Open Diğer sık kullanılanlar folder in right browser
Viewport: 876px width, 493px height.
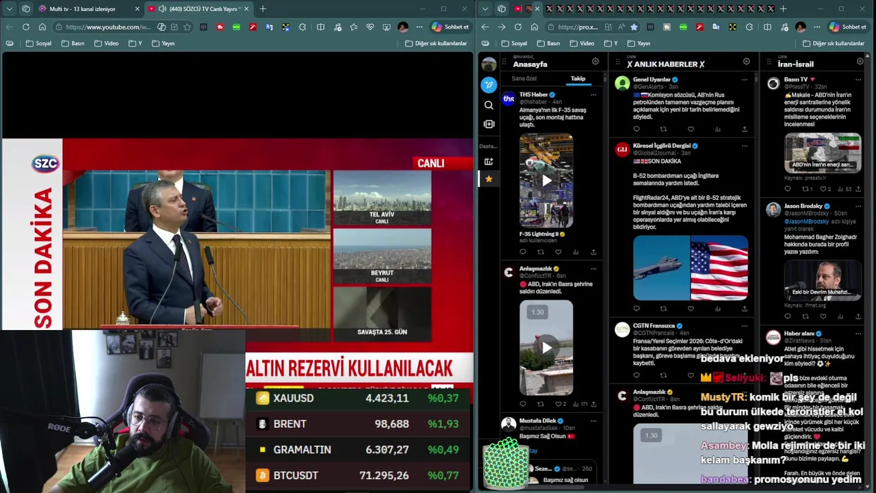pos(833,43)
